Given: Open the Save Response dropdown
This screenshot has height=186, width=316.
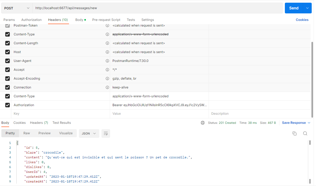Looking at the screenshot, I should click(x=296, y=122).
